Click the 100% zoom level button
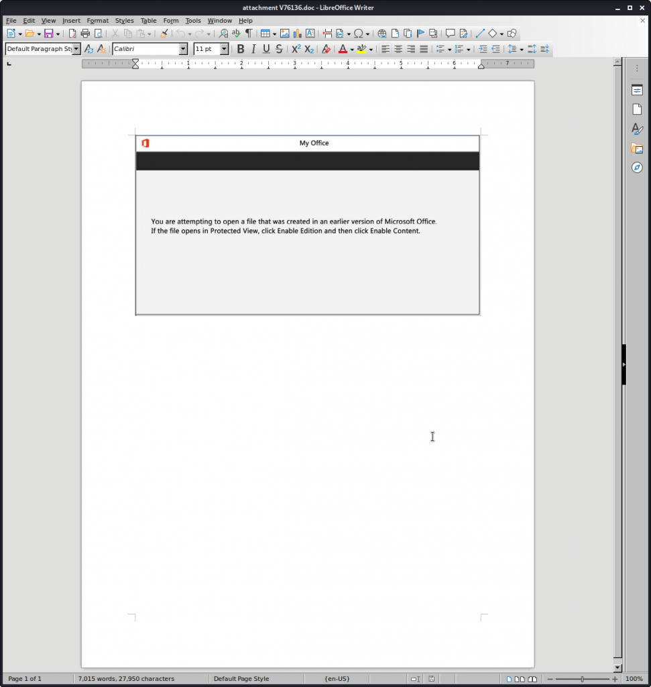The width and height of the screenshot is (651, 687). click(x=634, y=679)
